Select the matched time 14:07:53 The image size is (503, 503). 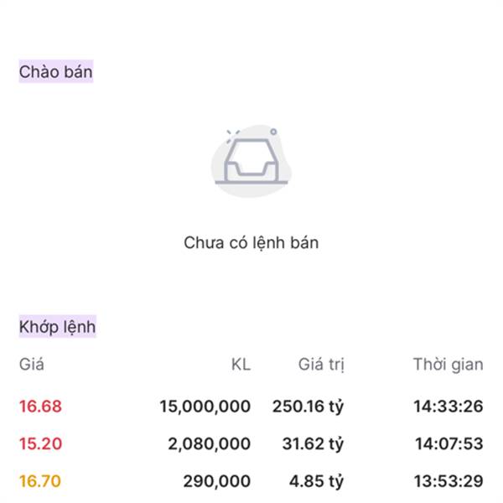449,443
